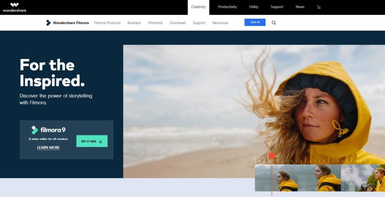Select the third timeline clip with mountains
The image size is (385, 197).
point(363,178)
